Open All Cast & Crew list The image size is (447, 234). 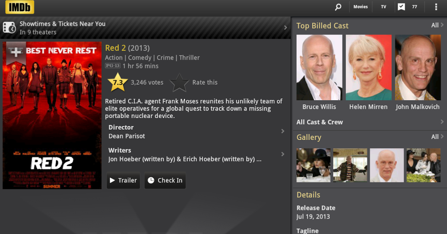370,122
